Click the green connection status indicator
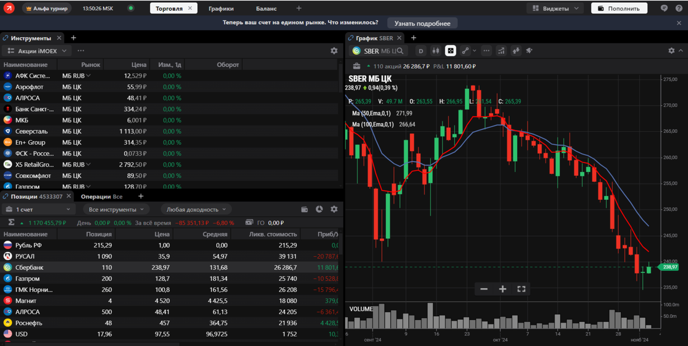The width and height of the screenshot is (688, 346). click(131, 9)
